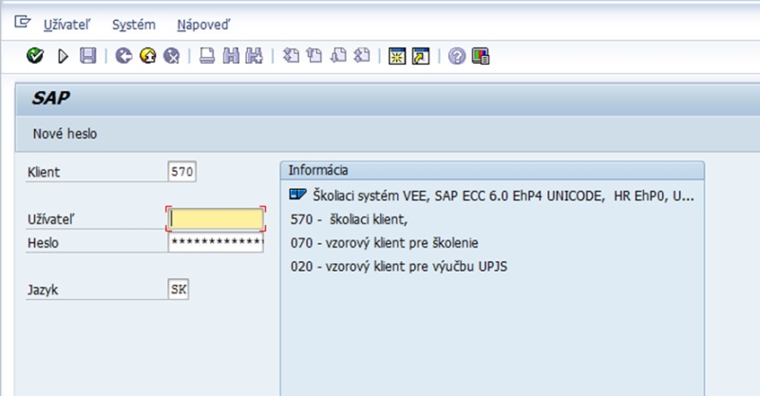Open the window menu icon left of Užívateľ
The width and height of the screenshot is (760, 396).
pyautogui.click(x=22, y=22)
